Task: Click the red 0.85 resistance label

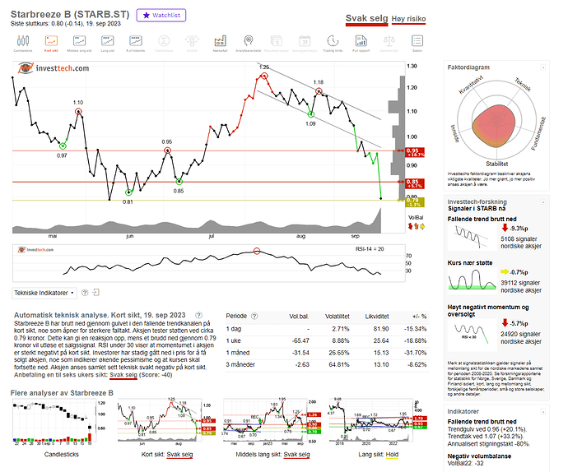Action: click(415, 183)
